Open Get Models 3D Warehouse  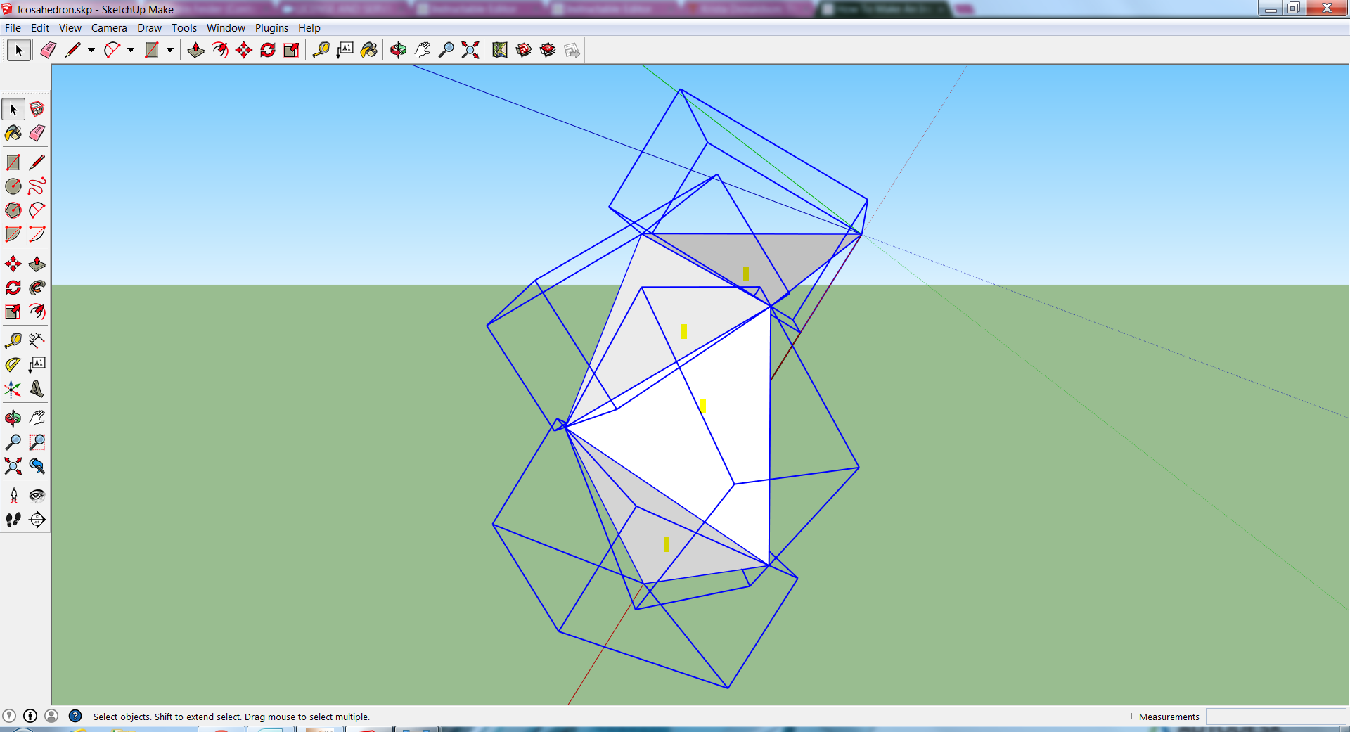pyautogui.click(x=524, y=50)
